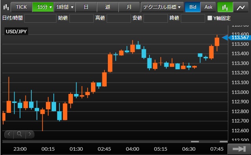Select candlestick chart type icon

click(225, 7)
